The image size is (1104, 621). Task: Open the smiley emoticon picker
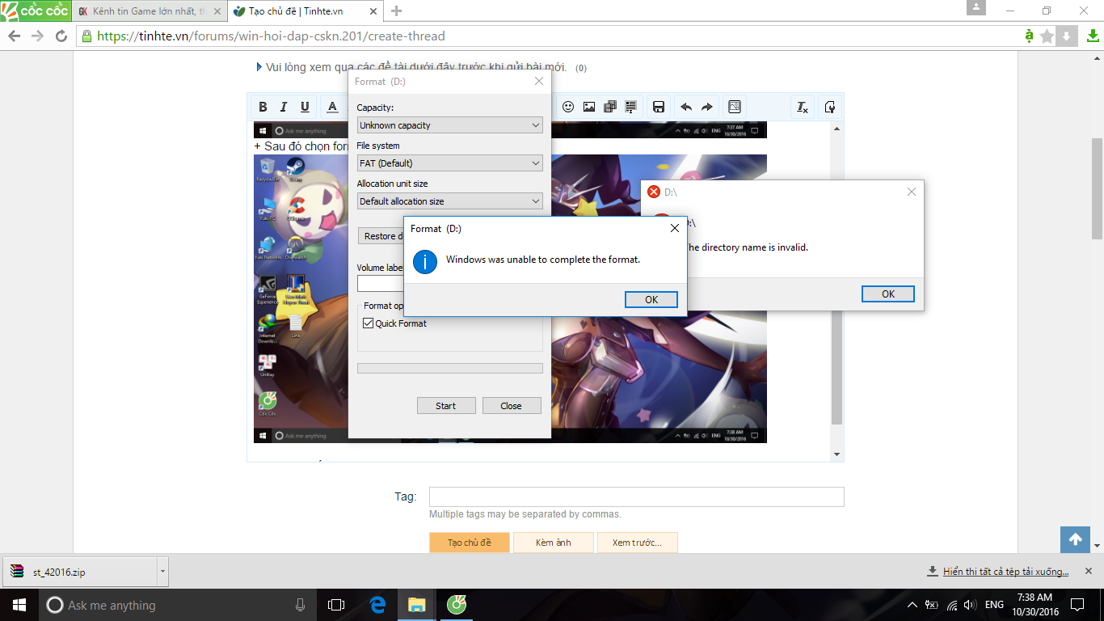click(568, 107)
